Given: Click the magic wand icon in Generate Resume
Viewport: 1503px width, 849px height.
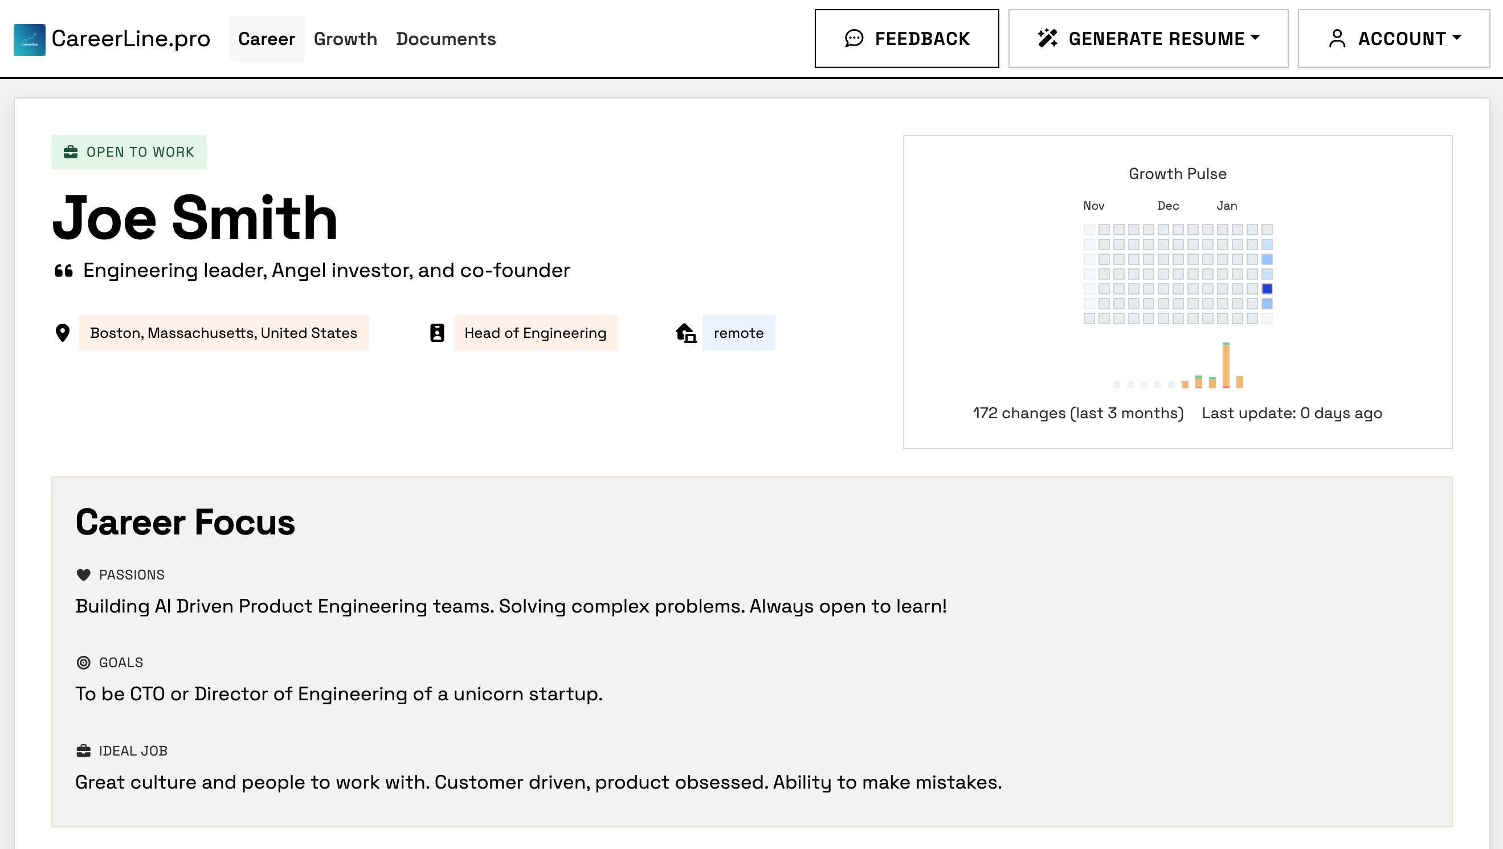Looking at the screenshot, I should click(1047, 38).
